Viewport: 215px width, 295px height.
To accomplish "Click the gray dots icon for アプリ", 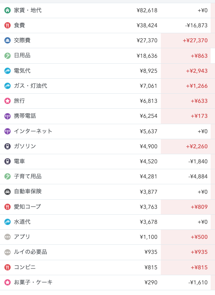I will [x=8, y=237].
